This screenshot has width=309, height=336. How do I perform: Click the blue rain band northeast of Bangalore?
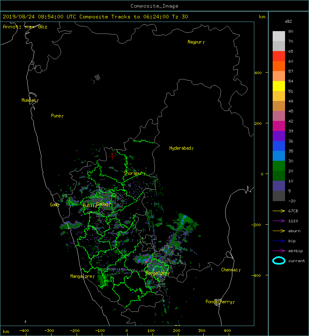(183, 220)
